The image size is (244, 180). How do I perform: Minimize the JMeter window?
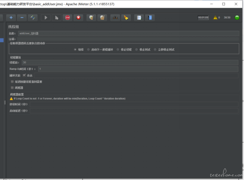click(x=212, y=4)
